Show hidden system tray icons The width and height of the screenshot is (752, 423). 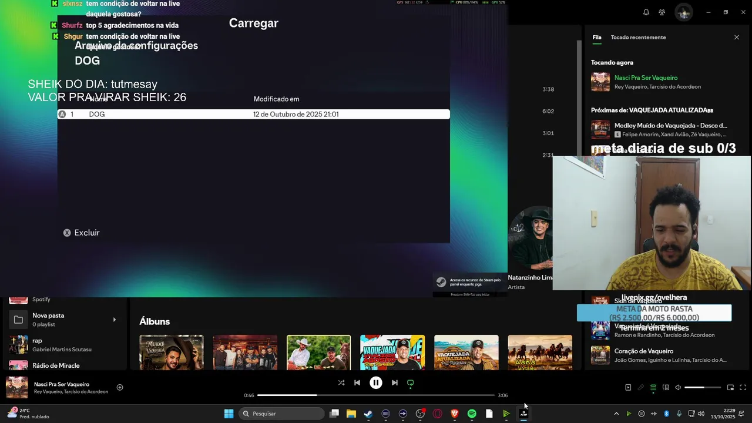click(x=616, y=414)
